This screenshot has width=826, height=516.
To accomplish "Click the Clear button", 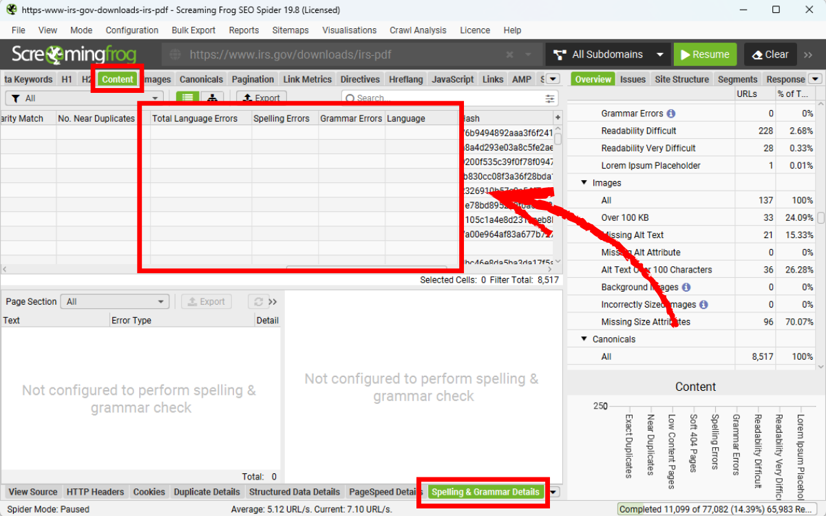I will pos(770,54).
